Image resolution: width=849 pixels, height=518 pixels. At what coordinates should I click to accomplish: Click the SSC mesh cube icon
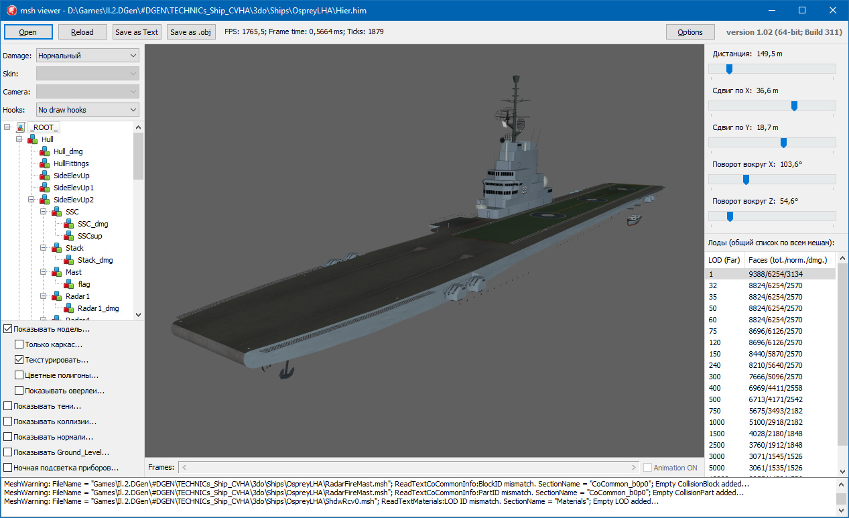click(57, 212)
